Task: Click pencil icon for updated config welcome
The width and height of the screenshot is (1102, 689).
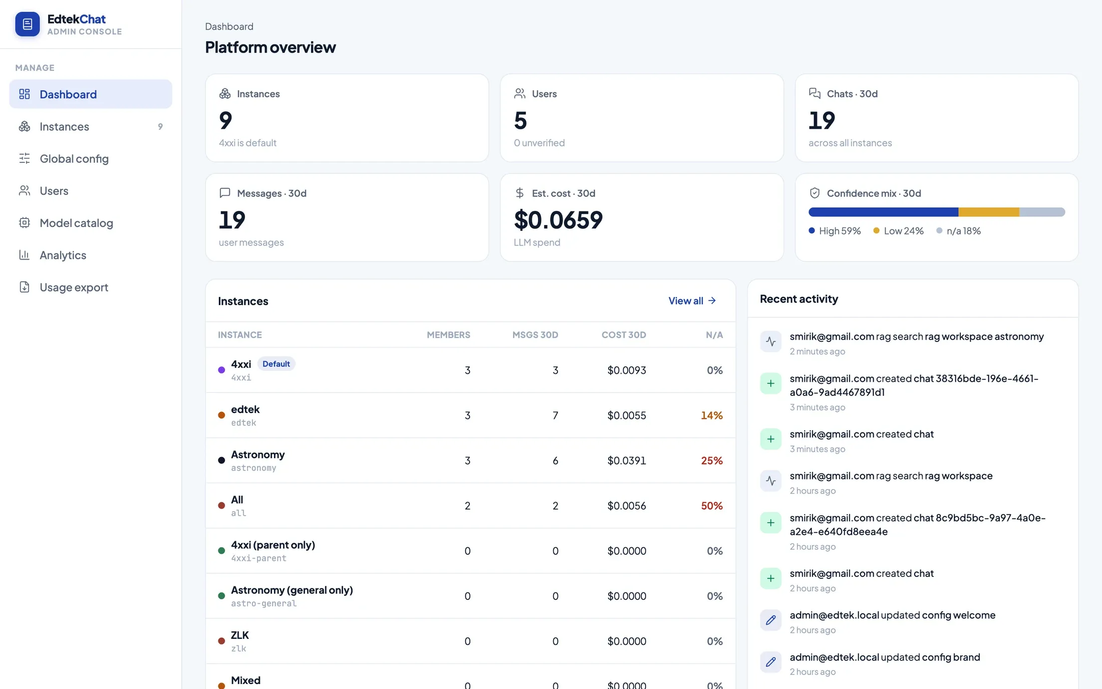Action: click(771, 620)
